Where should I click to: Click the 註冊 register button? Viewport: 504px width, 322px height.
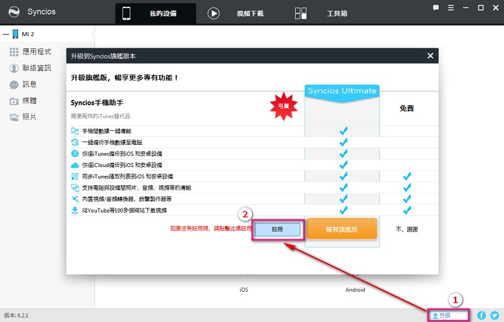(278, 229)
